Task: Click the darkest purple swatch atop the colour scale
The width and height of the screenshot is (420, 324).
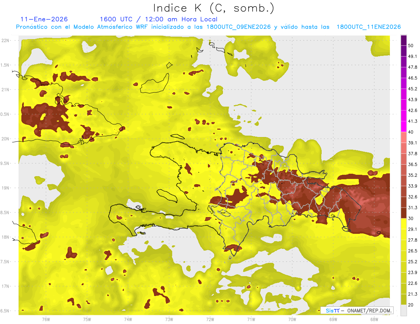Action: tap(404, 40)
